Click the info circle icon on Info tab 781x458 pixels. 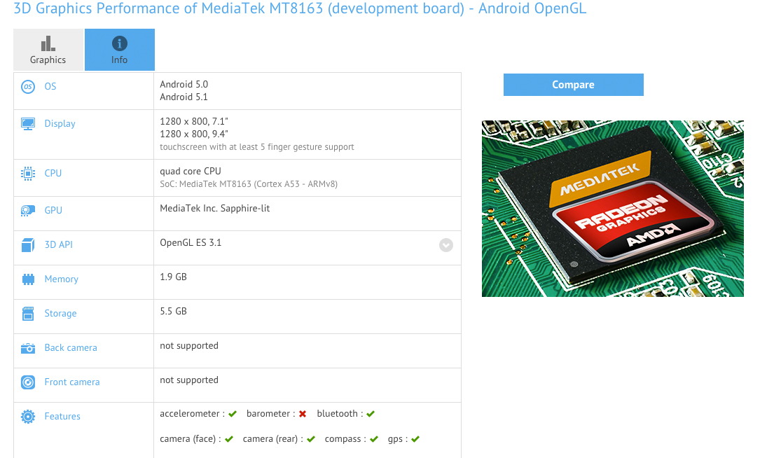pyautogui.click(x=120, y=44)
